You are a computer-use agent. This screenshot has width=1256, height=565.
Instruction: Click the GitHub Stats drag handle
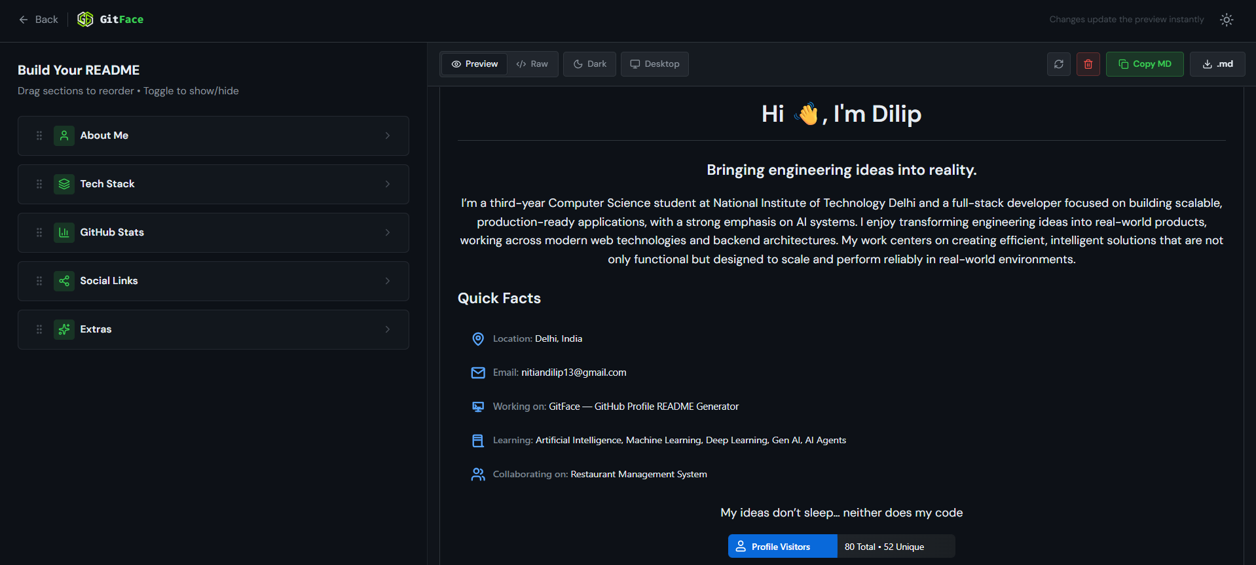coord(39,232)
